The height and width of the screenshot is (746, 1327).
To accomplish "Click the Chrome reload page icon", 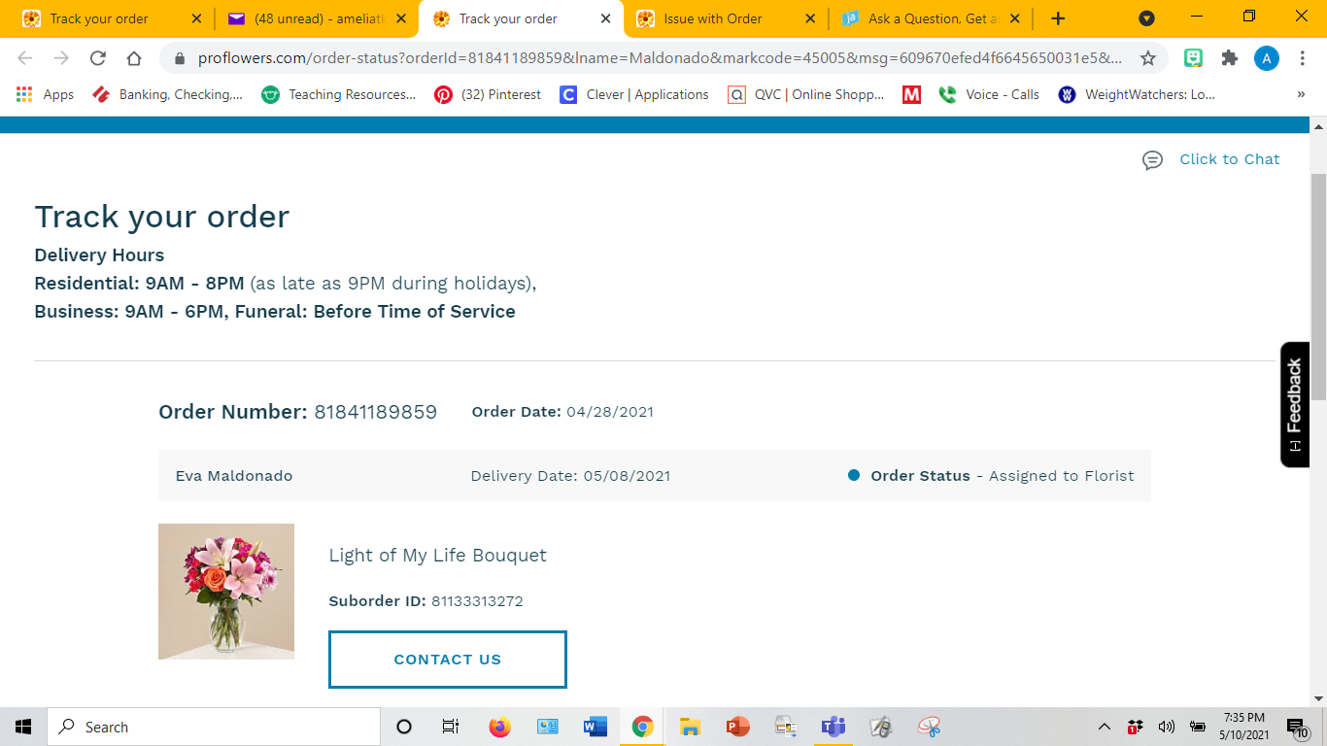I will pyautogui.click(x=98, y=58).
